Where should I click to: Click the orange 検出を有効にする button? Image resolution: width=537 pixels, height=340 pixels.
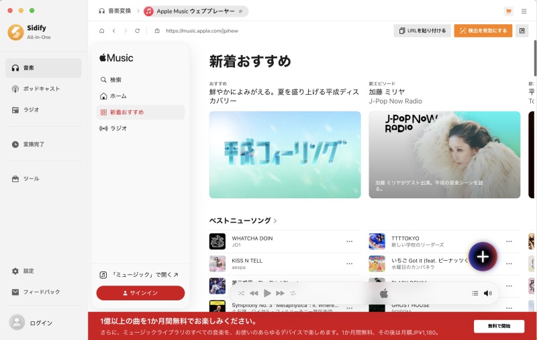pos(483,31)
